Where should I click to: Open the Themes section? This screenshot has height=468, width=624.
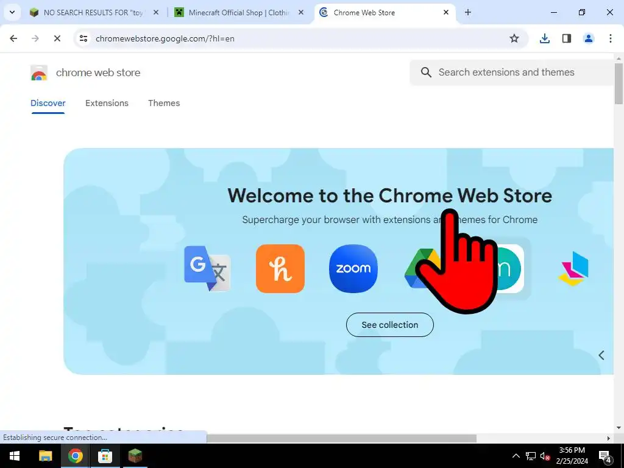click(x=164, y=103)
